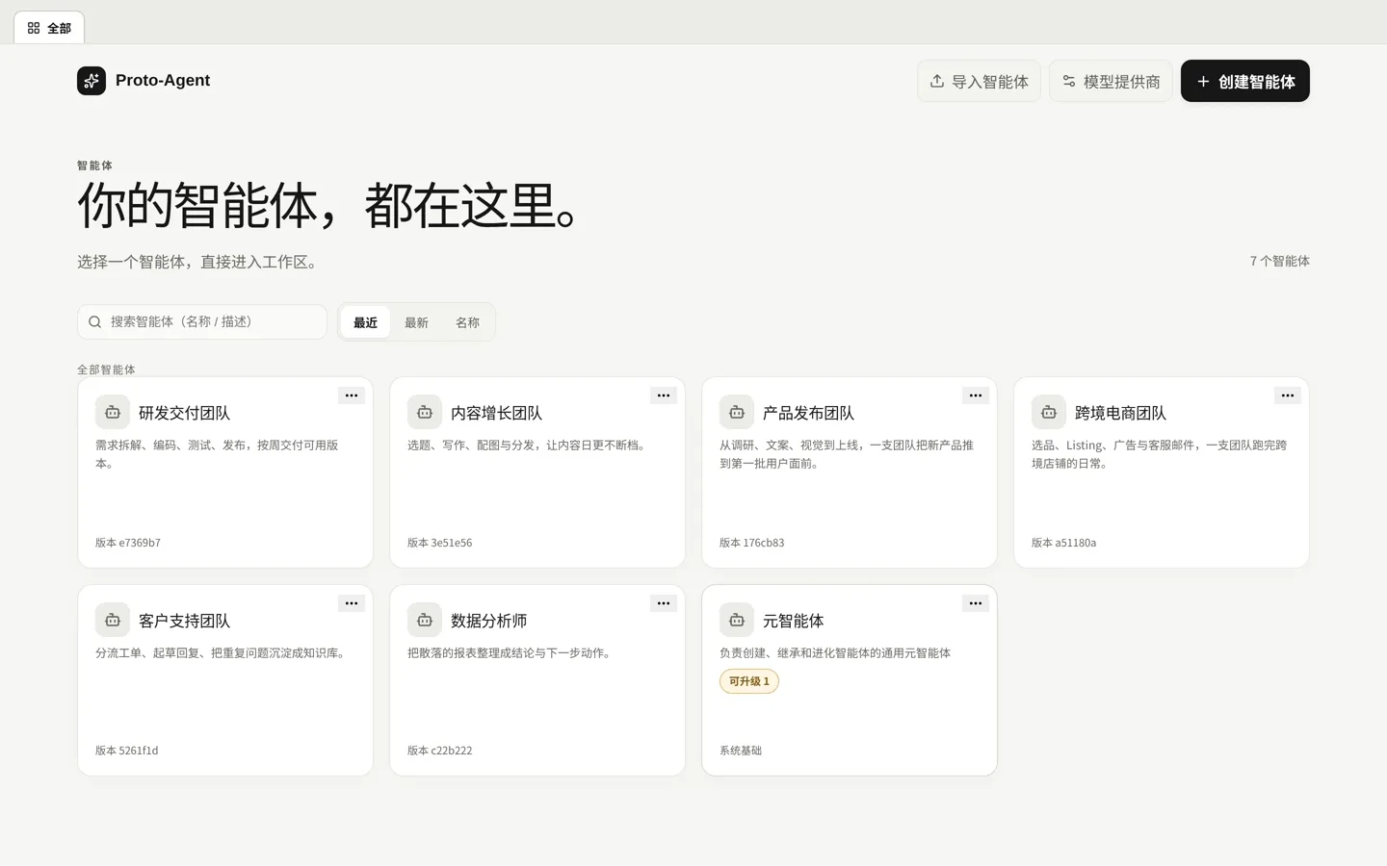Click the robot icon of 研发交付团队
This screenshot has width=1387, height=866.
pyautogui.click(x=113, y=412)
